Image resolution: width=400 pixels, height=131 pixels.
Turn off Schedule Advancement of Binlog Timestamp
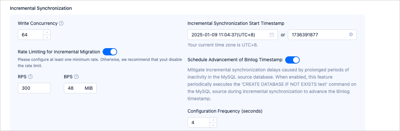pyautogui.click(x=292, y=60)
